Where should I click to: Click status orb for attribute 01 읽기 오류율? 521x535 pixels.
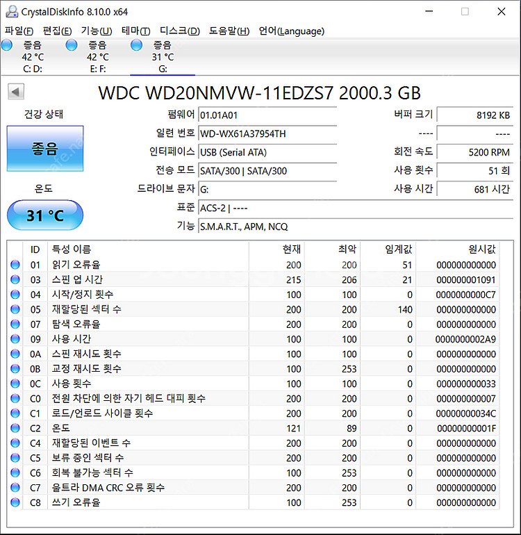coord(15,265)
